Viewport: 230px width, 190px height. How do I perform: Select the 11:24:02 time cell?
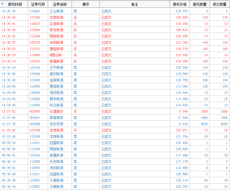9,130
